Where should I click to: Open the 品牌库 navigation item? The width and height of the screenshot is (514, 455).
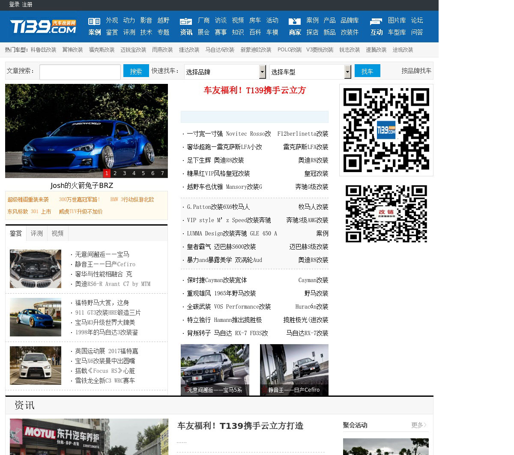point(350,20)
